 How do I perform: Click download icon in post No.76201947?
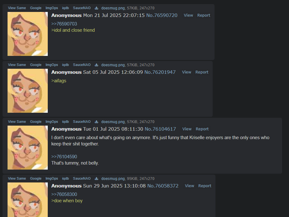(96, 65)
